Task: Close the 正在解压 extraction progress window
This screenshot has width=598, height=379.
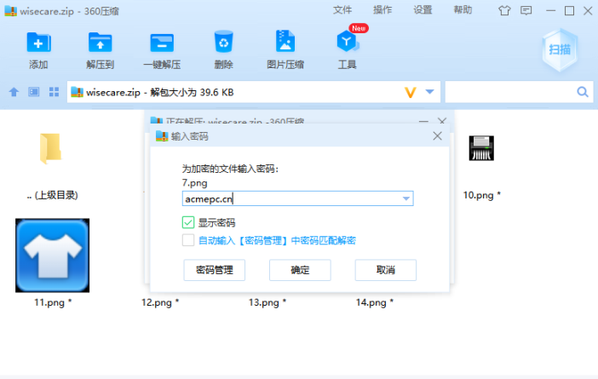Action: point(442,121)
